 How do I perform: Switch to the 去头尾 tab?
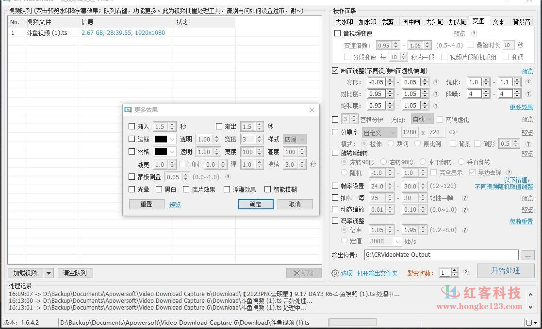pyautogui.click(x=434, y=22)
